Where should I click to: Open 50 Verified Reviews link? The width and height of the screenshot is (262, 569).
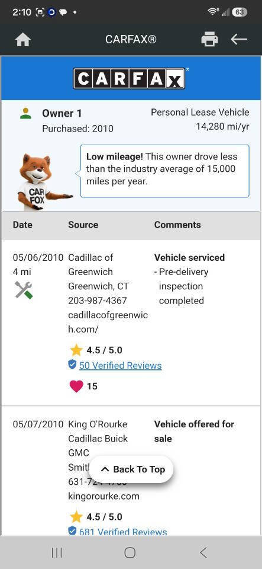pyautogui.click(x=121, y=366)
